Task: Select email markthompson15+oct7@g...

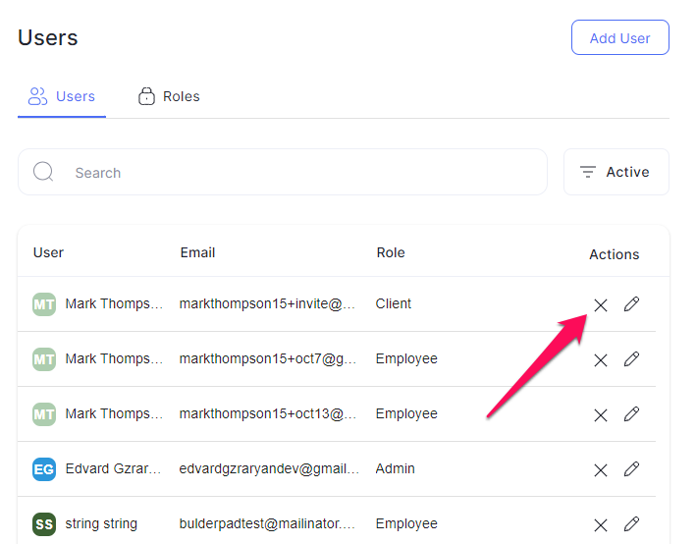Action: 268,358
